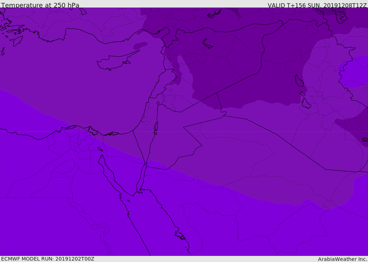
Task: Click the Dead Sea outline on map
Action: tap(156, 128)
